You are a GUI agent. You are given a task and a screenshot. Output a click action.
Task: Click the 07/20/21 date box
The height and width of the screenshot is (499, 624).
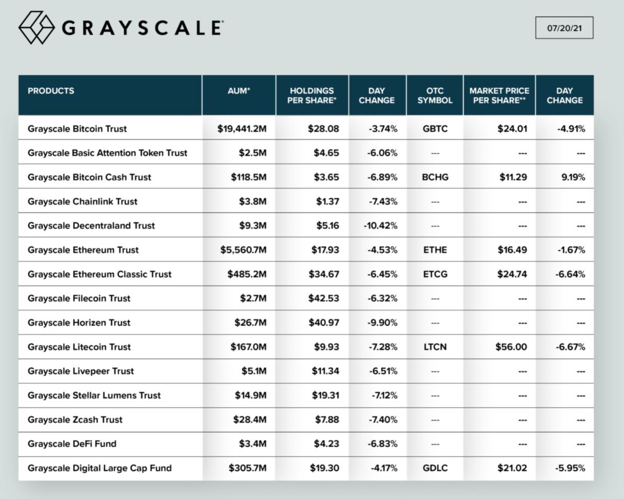tap(564, 28)
